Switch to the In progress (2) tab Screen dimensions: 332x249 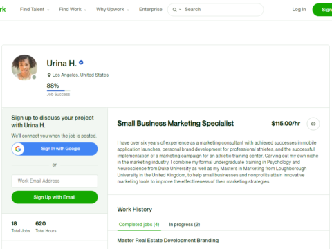pyautogui.click(x=185, y=225)
